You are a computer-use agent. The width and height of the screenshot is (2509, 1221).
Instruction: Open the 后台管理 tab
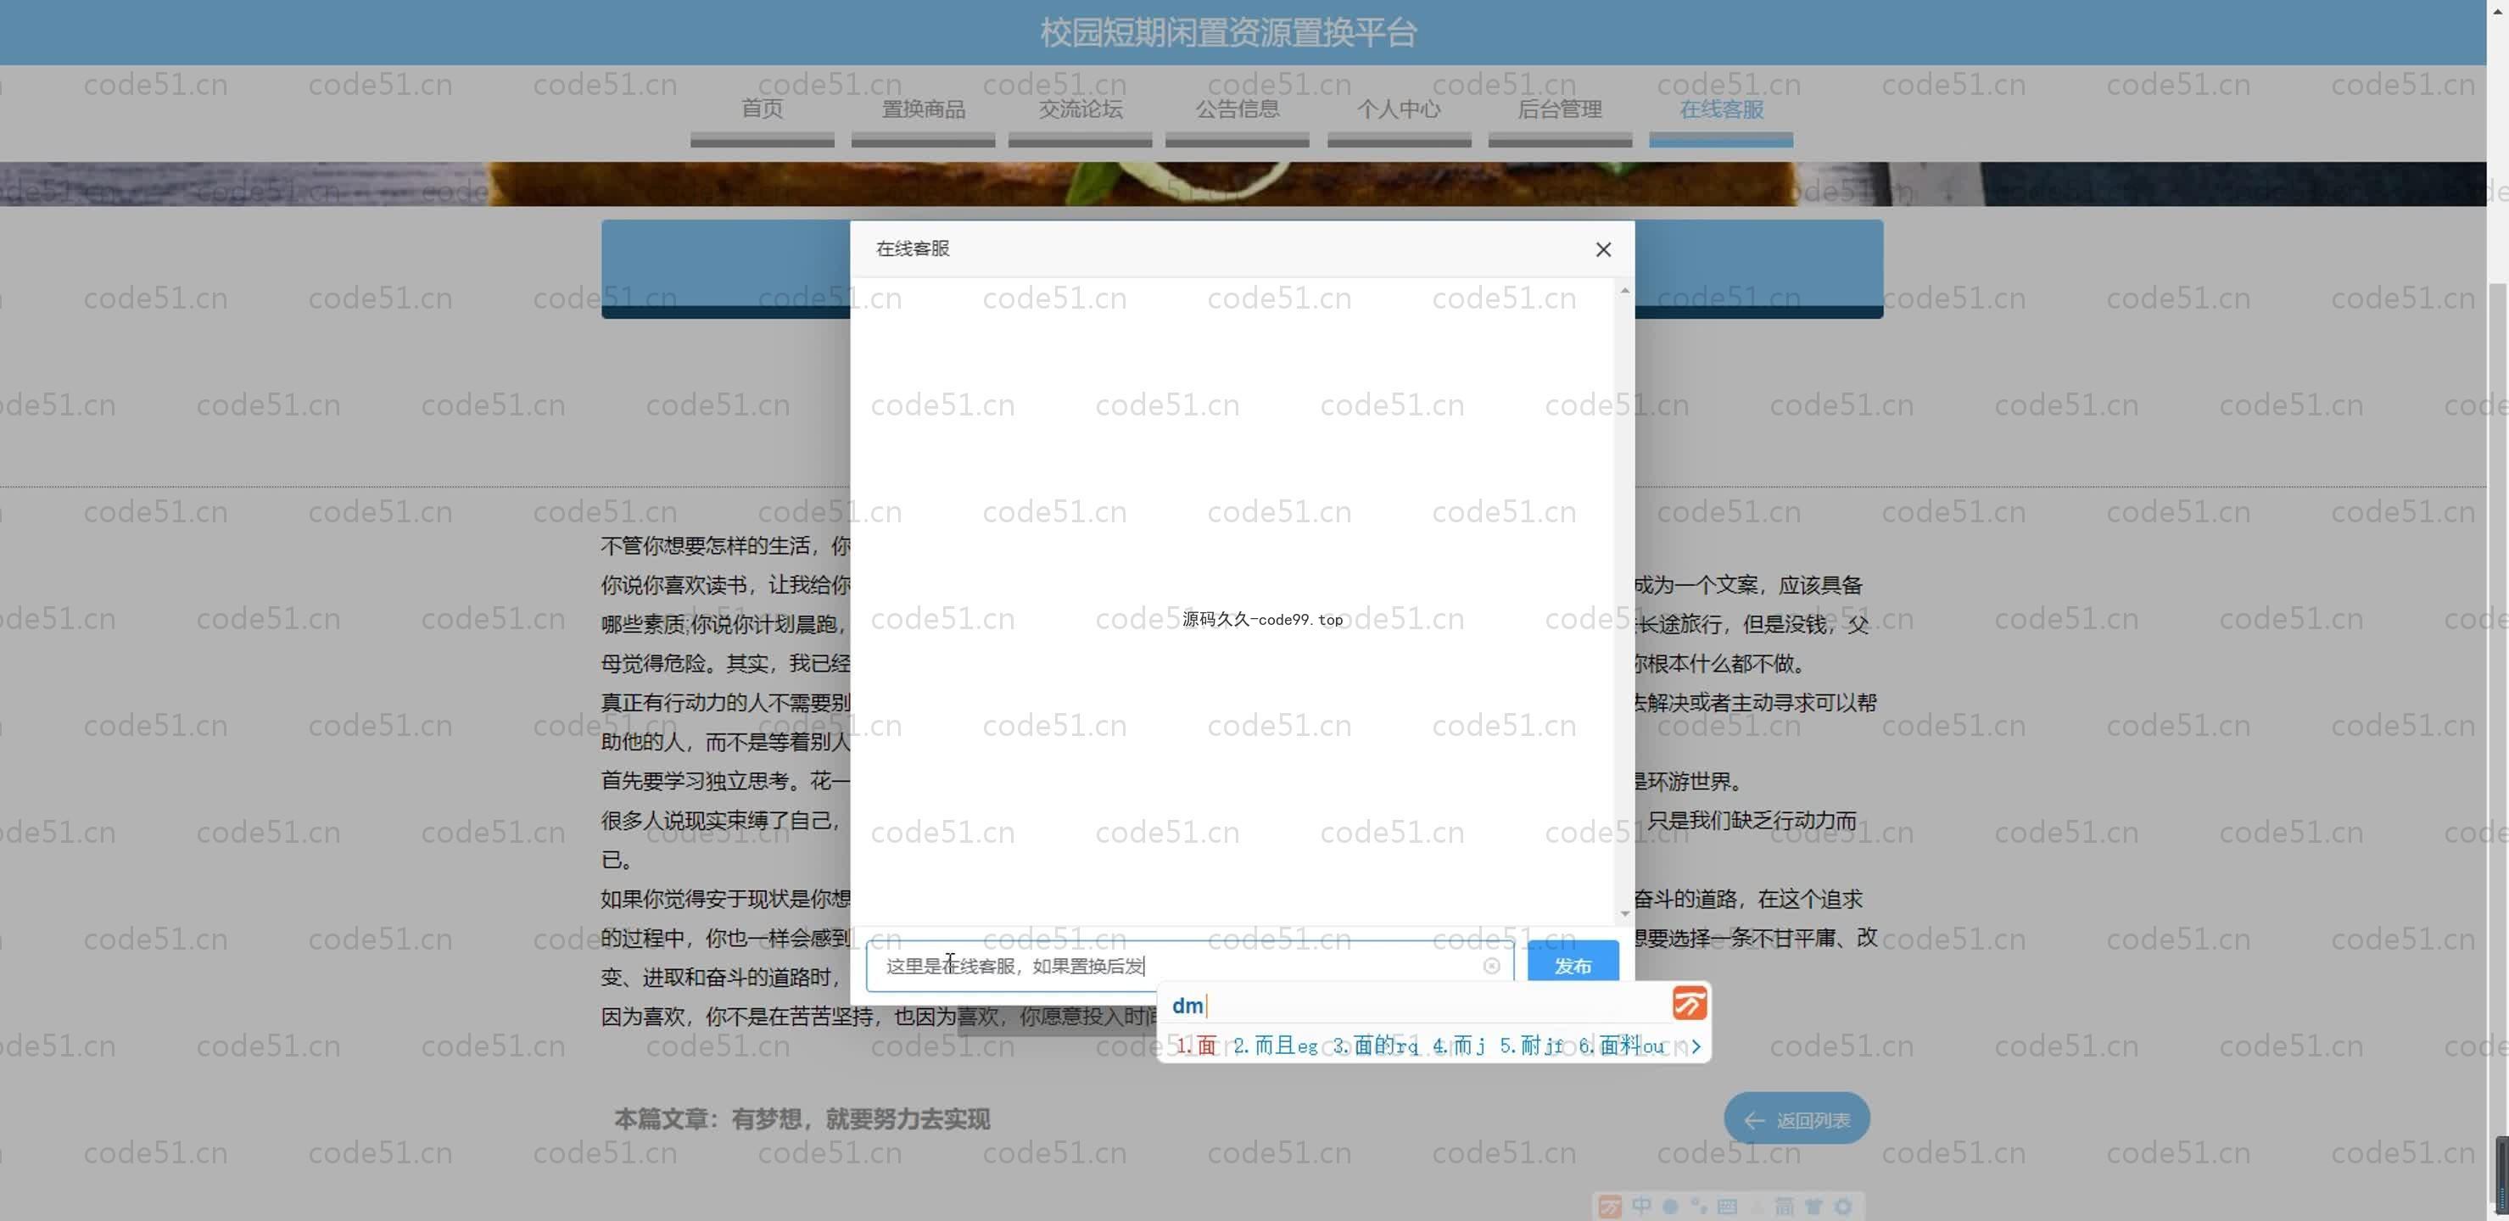pos(1559,109)
